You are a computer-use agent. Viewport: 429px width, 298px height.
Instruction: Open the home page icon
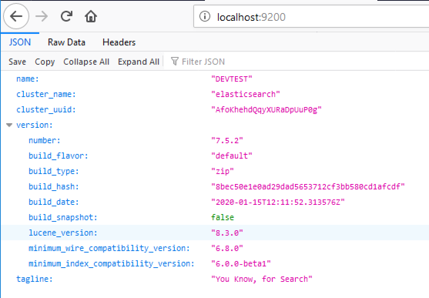[91, 17]
